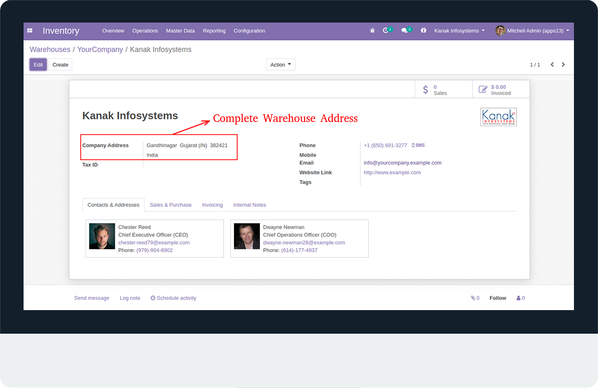Click dwayne.newman28@example.com email link
This screenshot has height=388, width=598.
(x=304, y=242)
